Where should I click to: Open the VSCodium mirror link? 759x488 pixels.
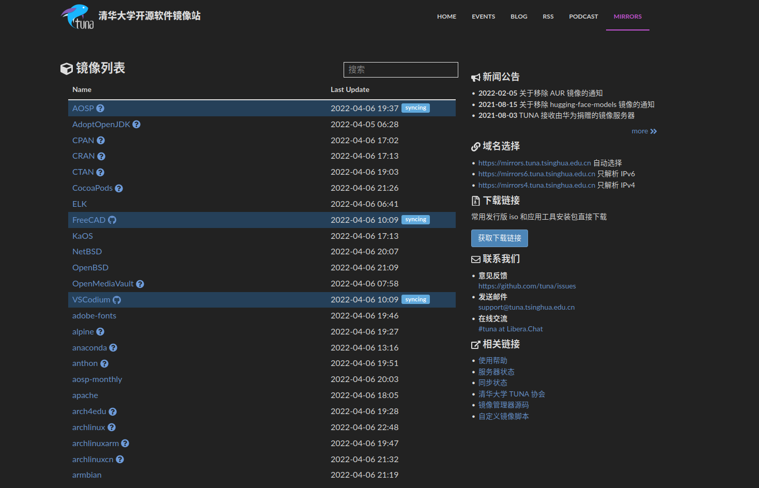click(x=91, y=300)
